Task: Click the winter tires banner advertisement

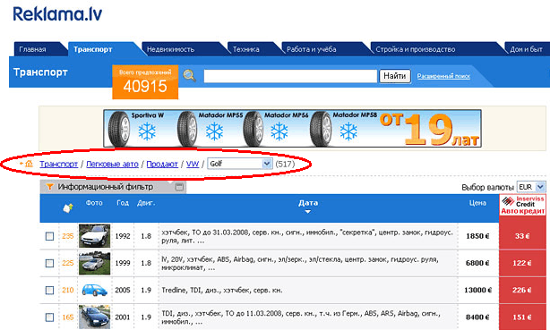Action: point(292,129)
